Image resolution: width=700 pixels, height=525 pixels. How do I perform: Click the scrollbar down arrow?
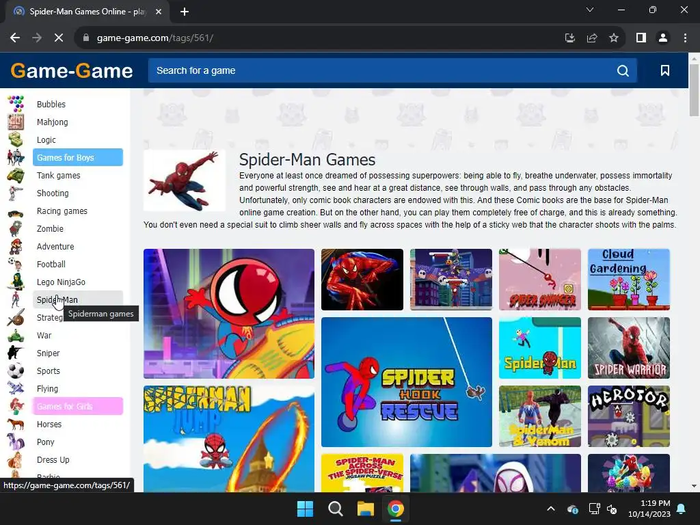694,486
